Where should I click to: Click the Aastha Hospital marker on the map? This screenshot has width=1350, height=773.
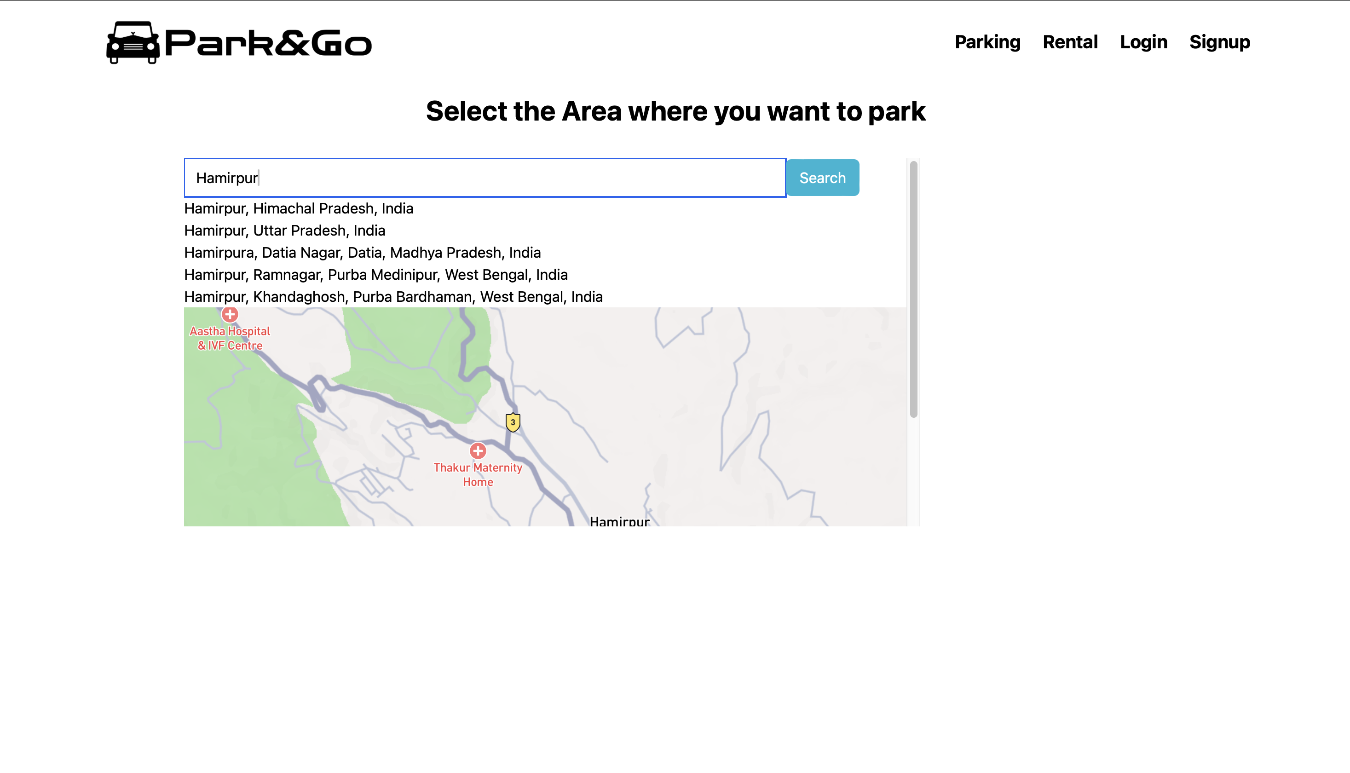pos(229,315)
